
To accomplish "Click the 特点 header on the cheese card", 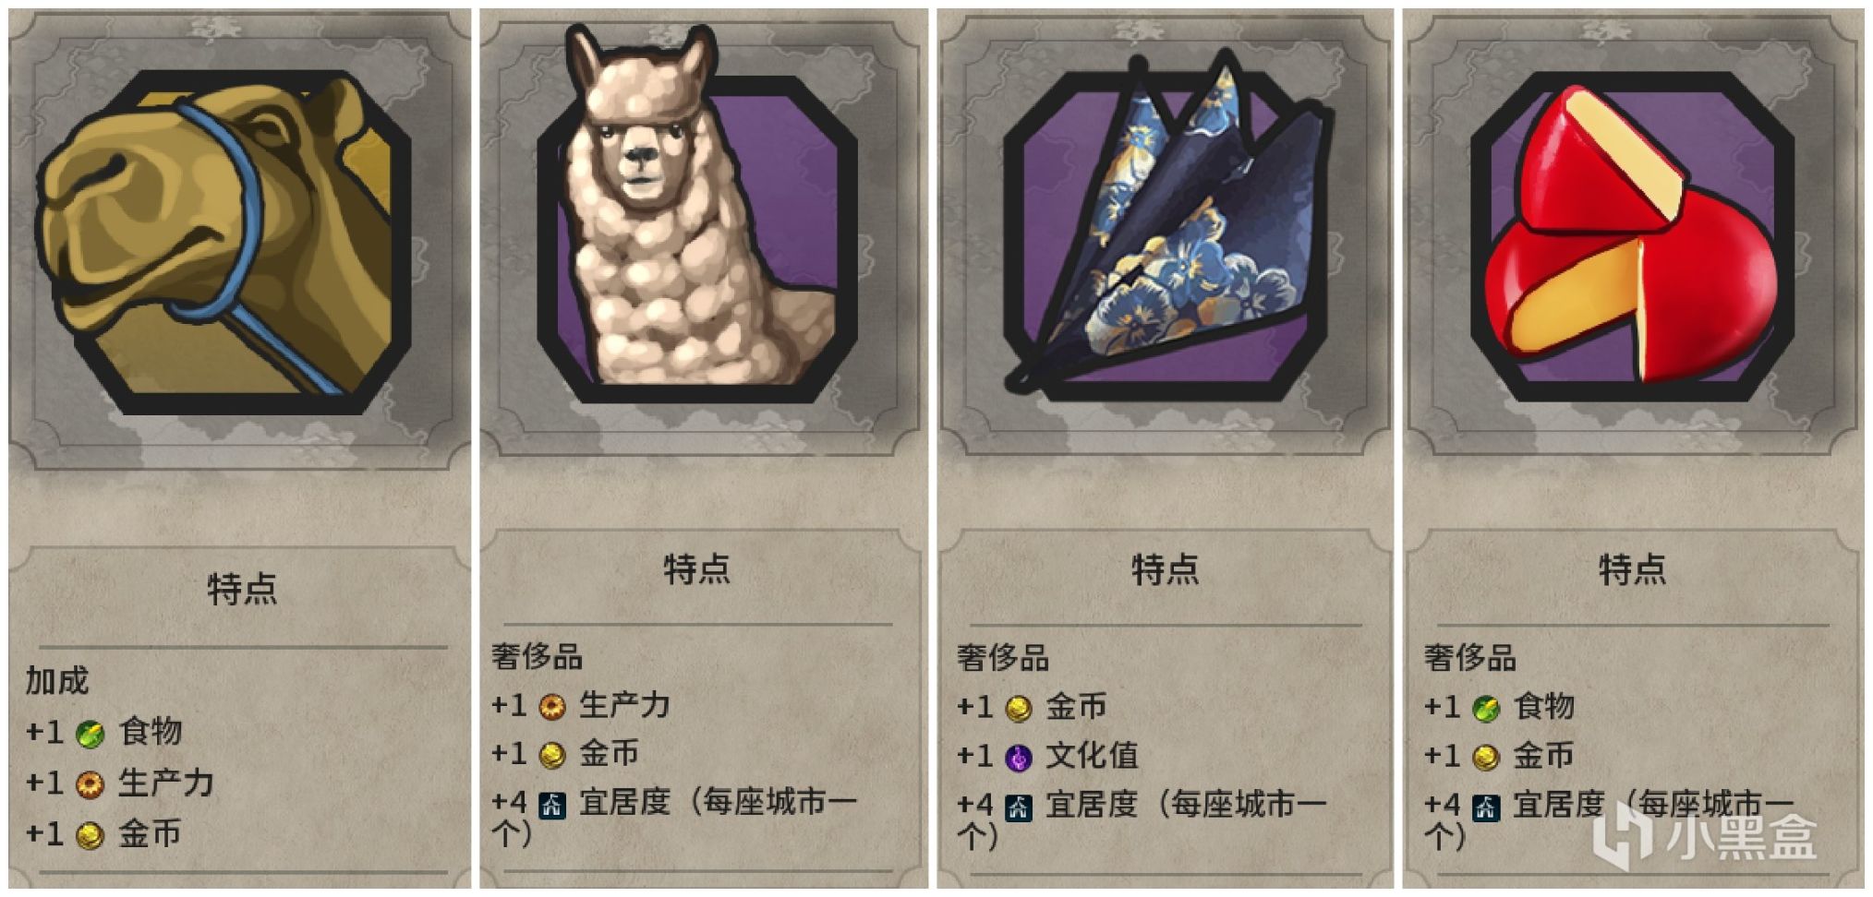I will [x=1632, y=569].
